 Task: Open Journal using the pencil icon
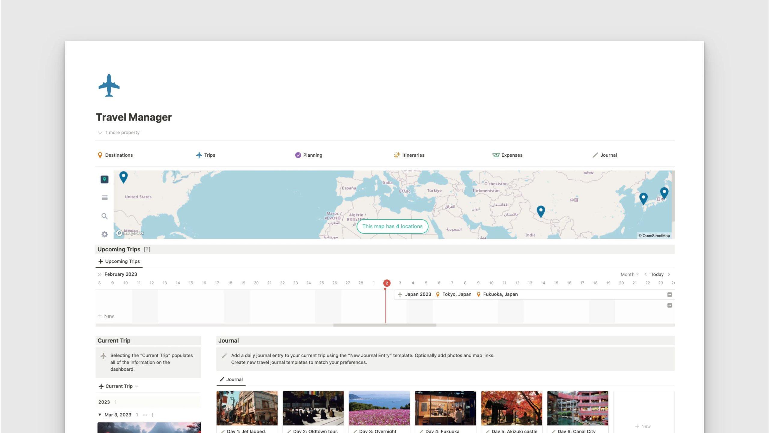[x=595, y=155]
